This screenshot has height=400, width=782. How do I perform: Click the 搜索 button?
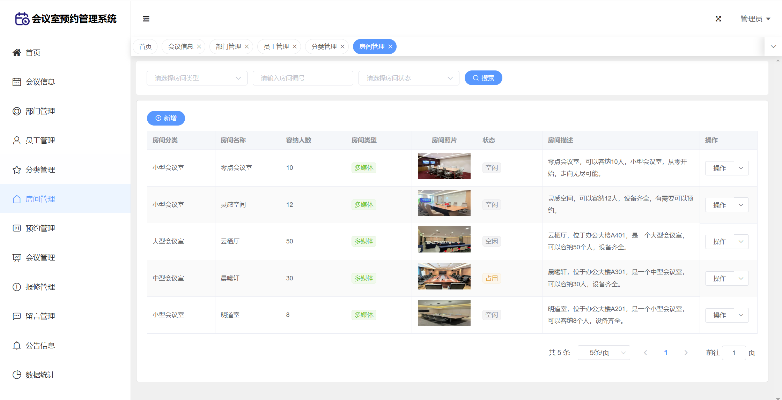click(x=483, y=78)
